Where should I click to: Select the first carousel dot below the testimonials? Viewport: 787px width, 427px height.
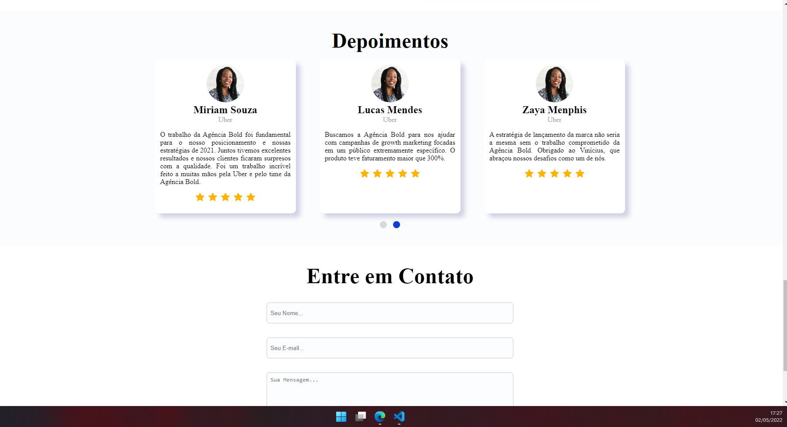(383, 224)
